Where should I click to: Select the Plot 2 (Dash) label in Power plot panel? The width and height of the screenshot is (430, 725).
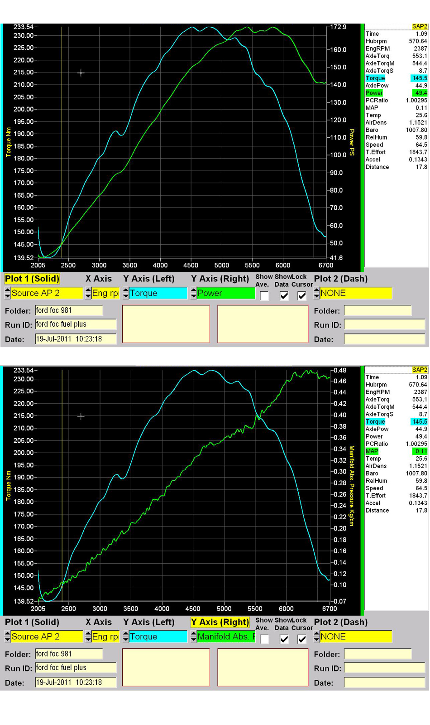tap(341, 279)
